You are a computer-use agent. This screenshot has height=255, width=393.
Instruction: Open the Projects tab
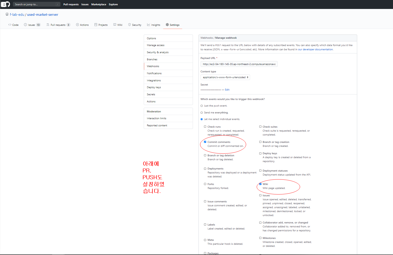pos(101,25)
